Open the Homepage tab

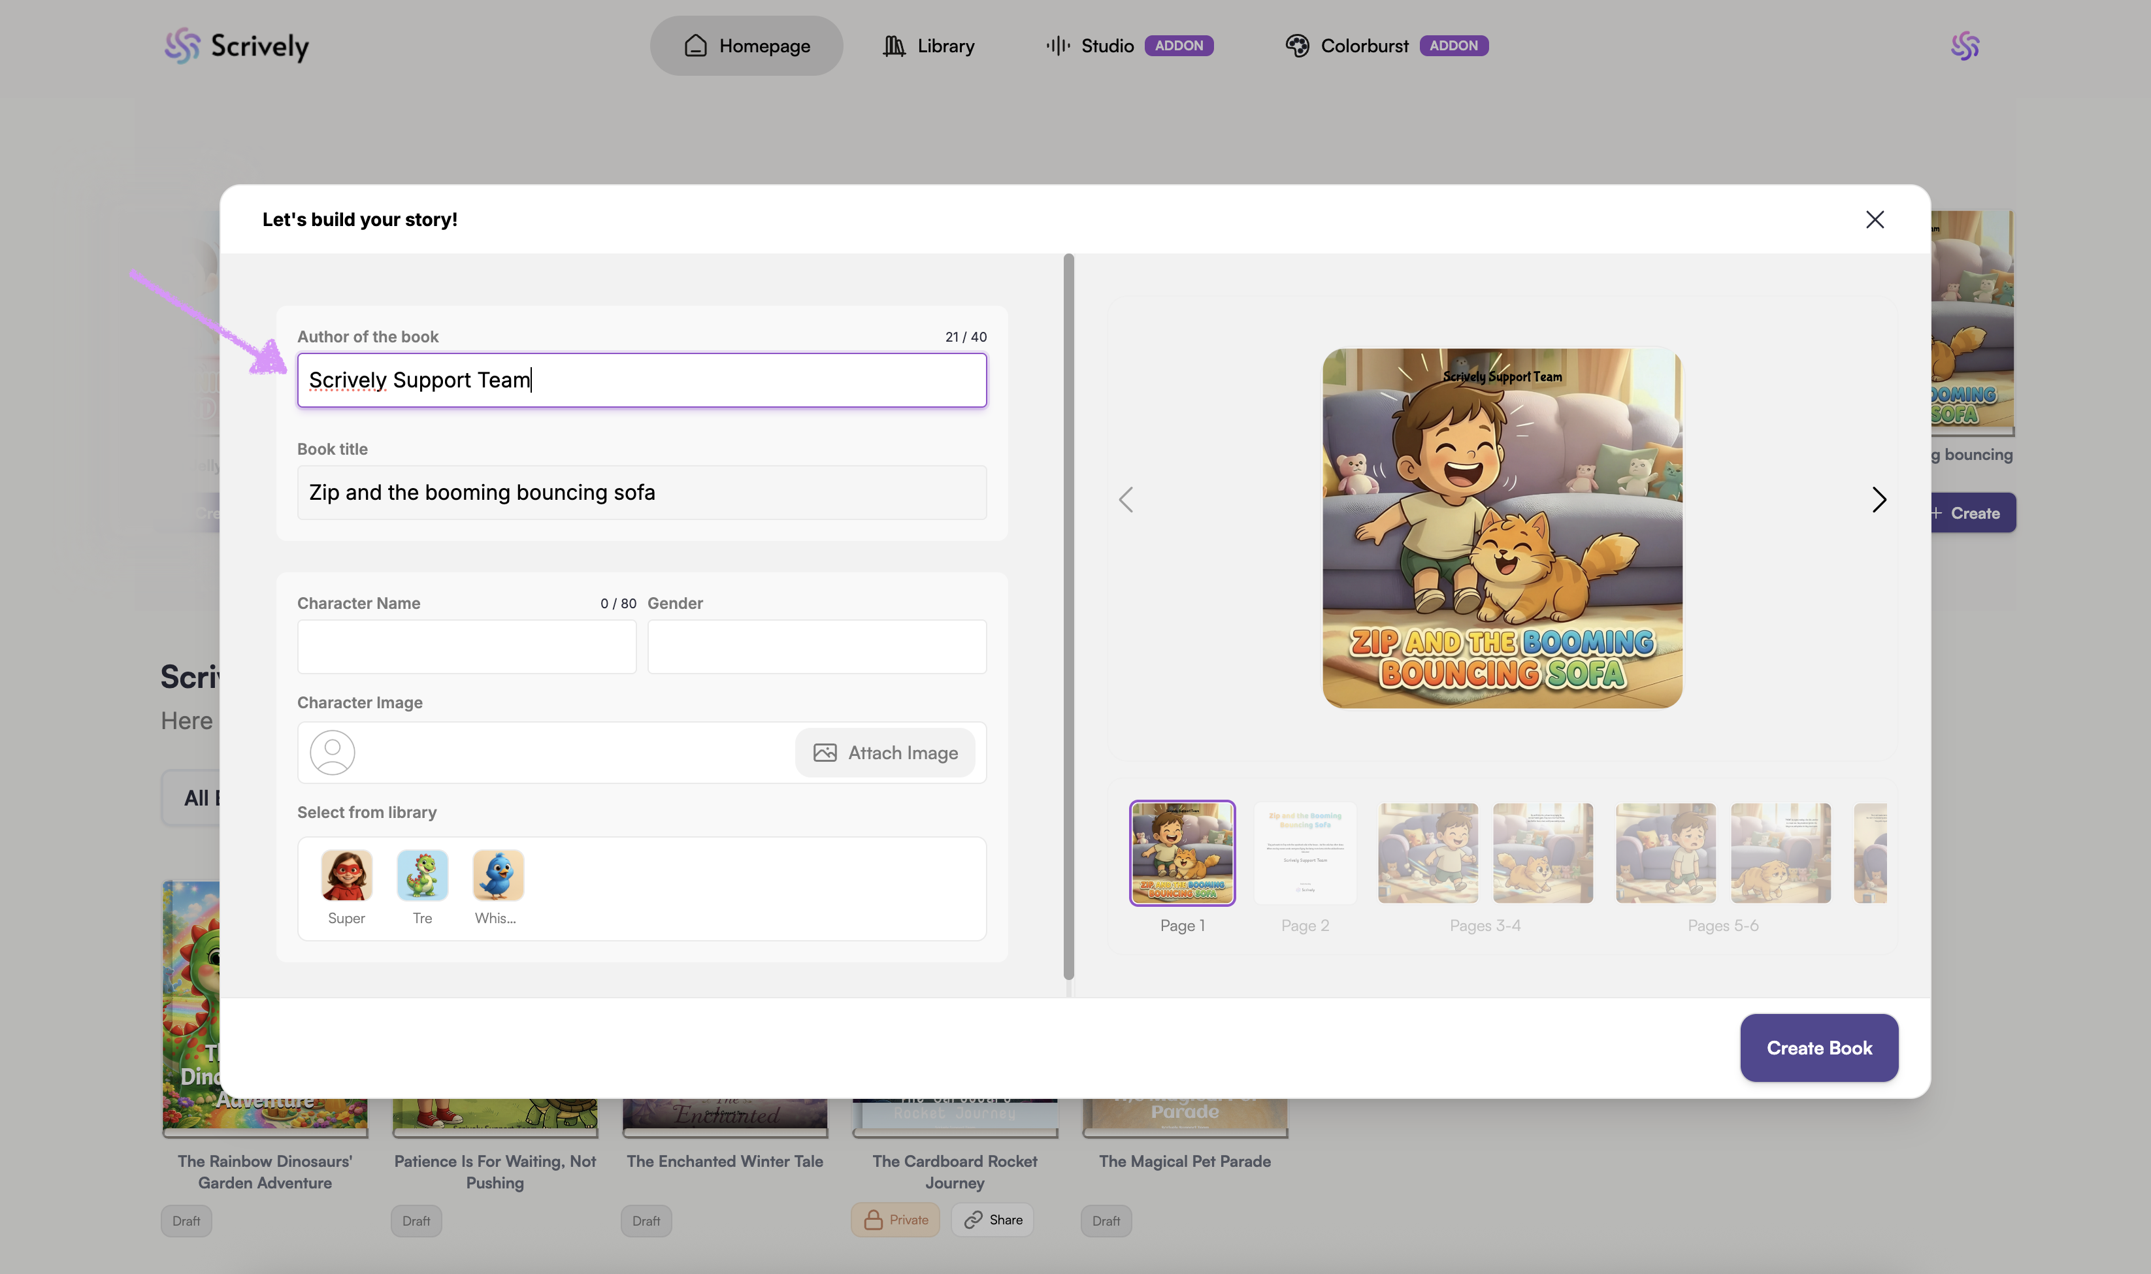pyautogui.click(x=746, y=46)
